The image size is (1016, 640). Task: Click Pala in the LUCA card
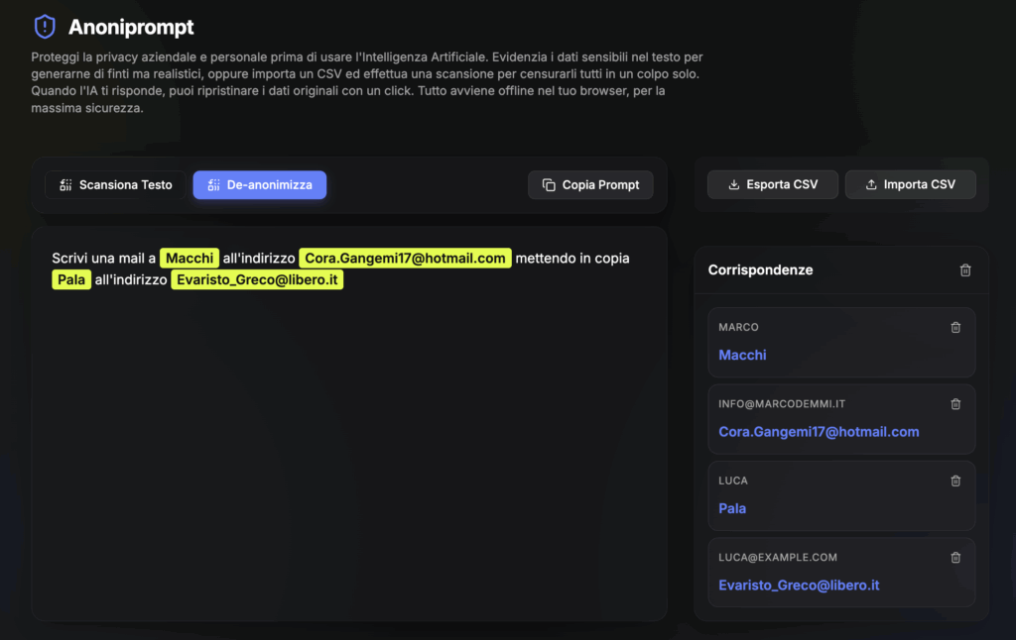point(732,508)
